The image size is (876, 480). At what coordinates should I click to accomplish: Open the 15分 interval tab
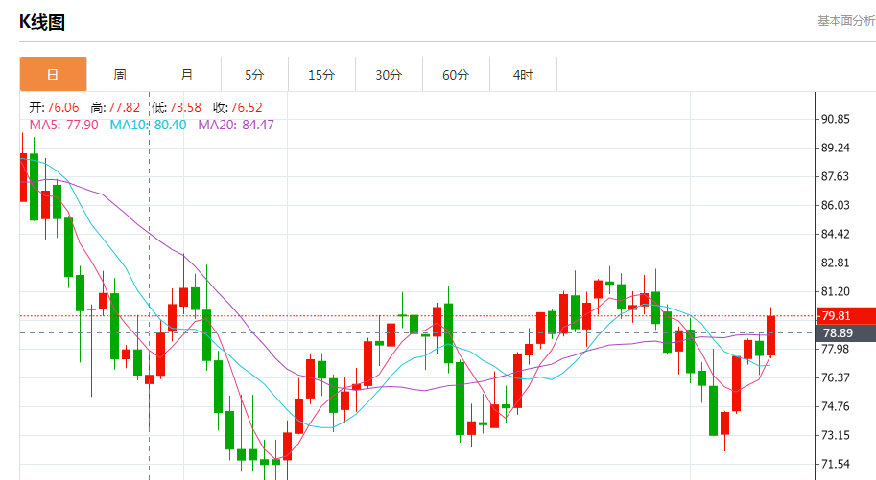tap(321, 75)
